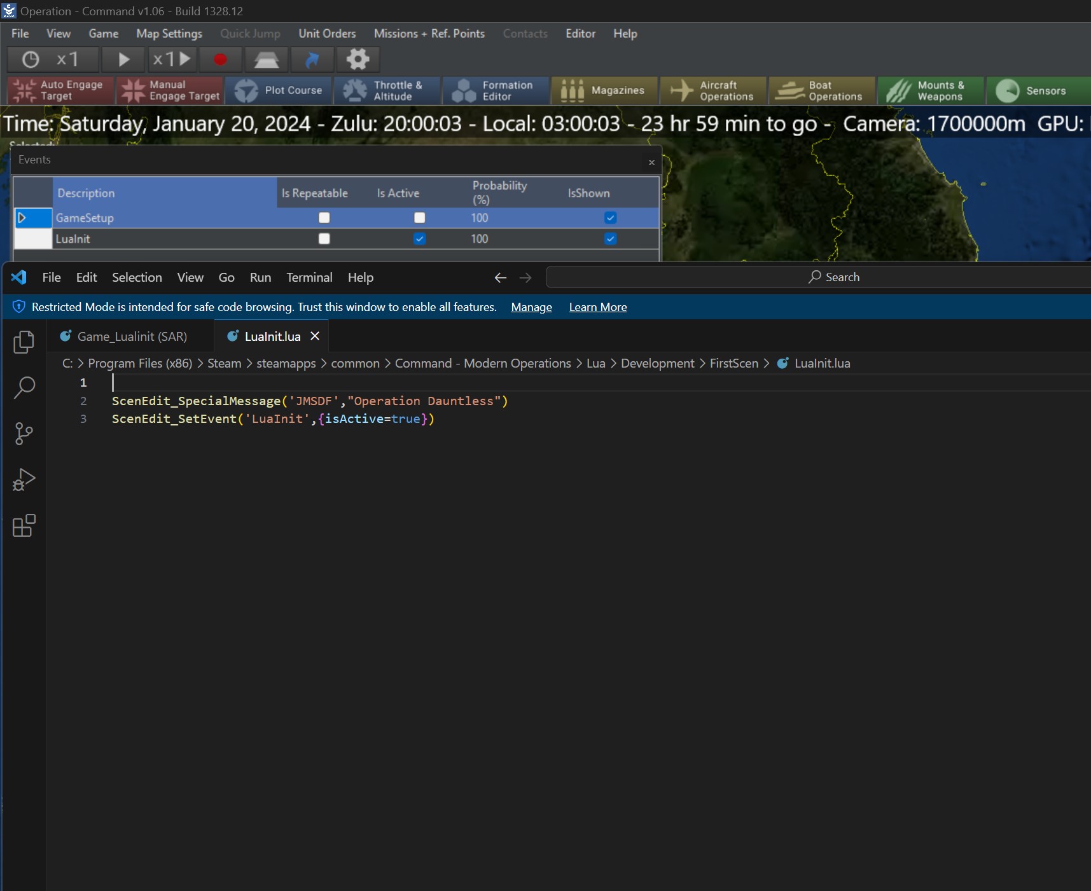Screen dimensions: 1091x891
Task: Toggle Is Repeatable for LuaInit event
Action: click(x=324, y=239)
